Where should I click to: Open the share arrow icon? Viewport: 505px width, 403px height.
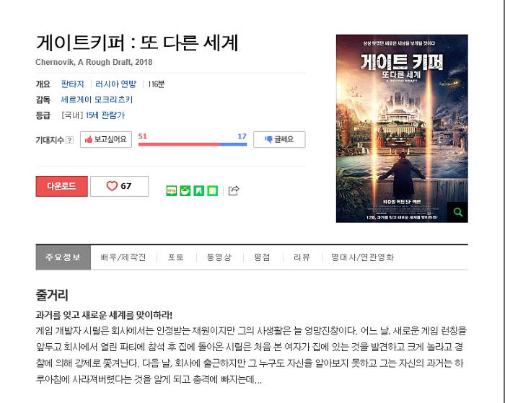(x=234, y=190)
